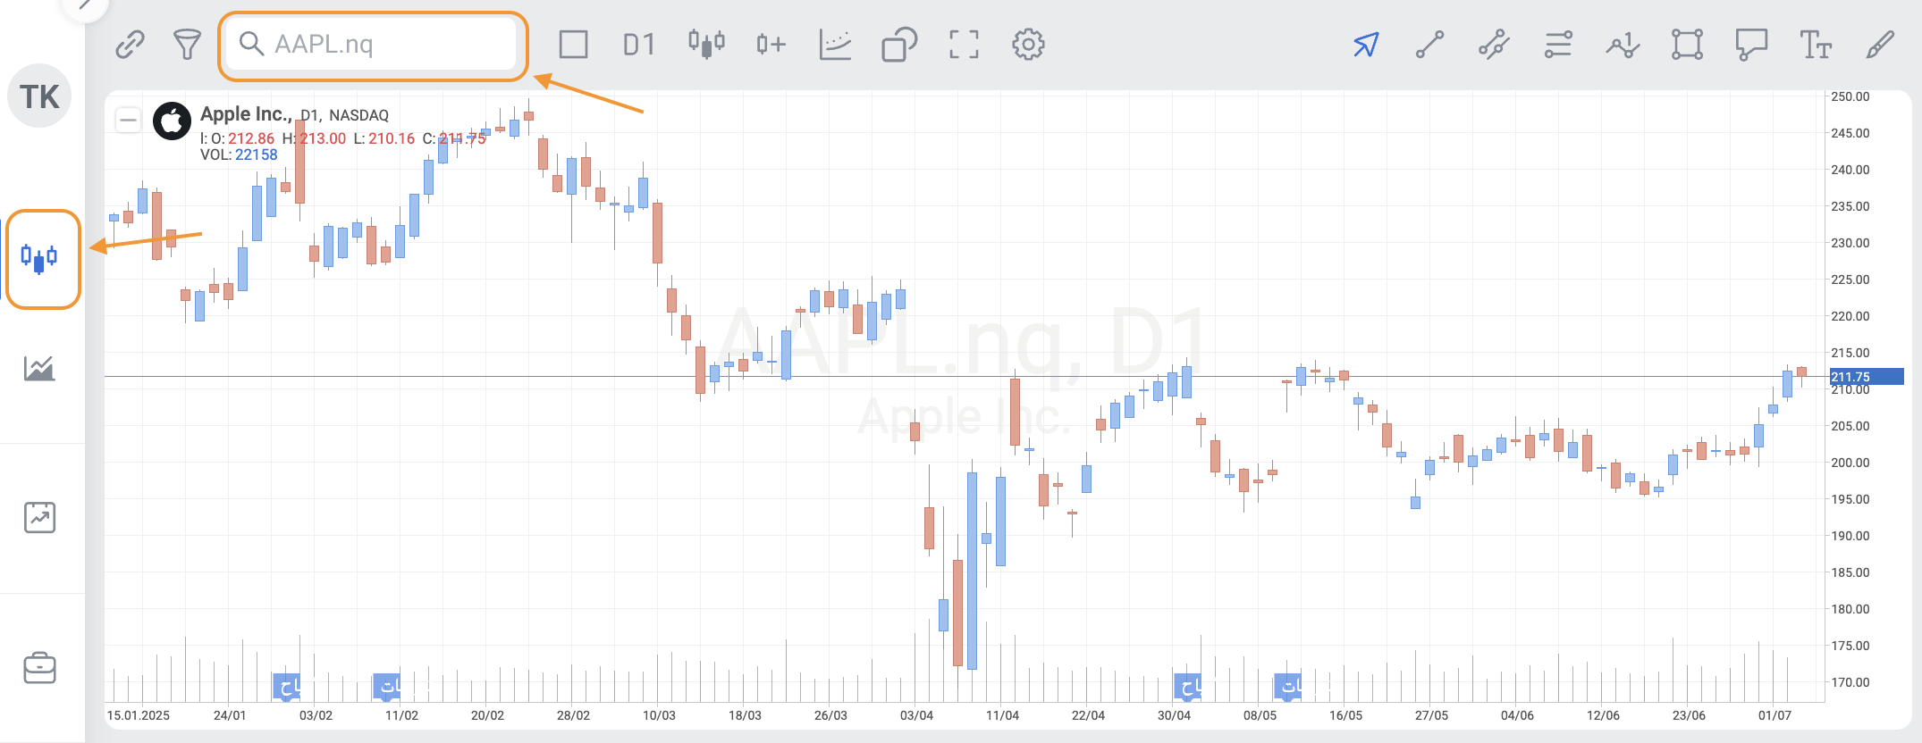Screen dimensions: 1922x743
Task: Click the 200.00 price axis label
Action: [x=1850, y=463]
